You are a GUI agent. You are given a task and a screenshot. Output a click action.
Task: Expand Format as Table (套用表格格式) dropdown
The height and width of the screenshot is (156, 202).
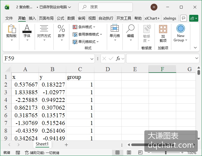[x=101, y=34]
